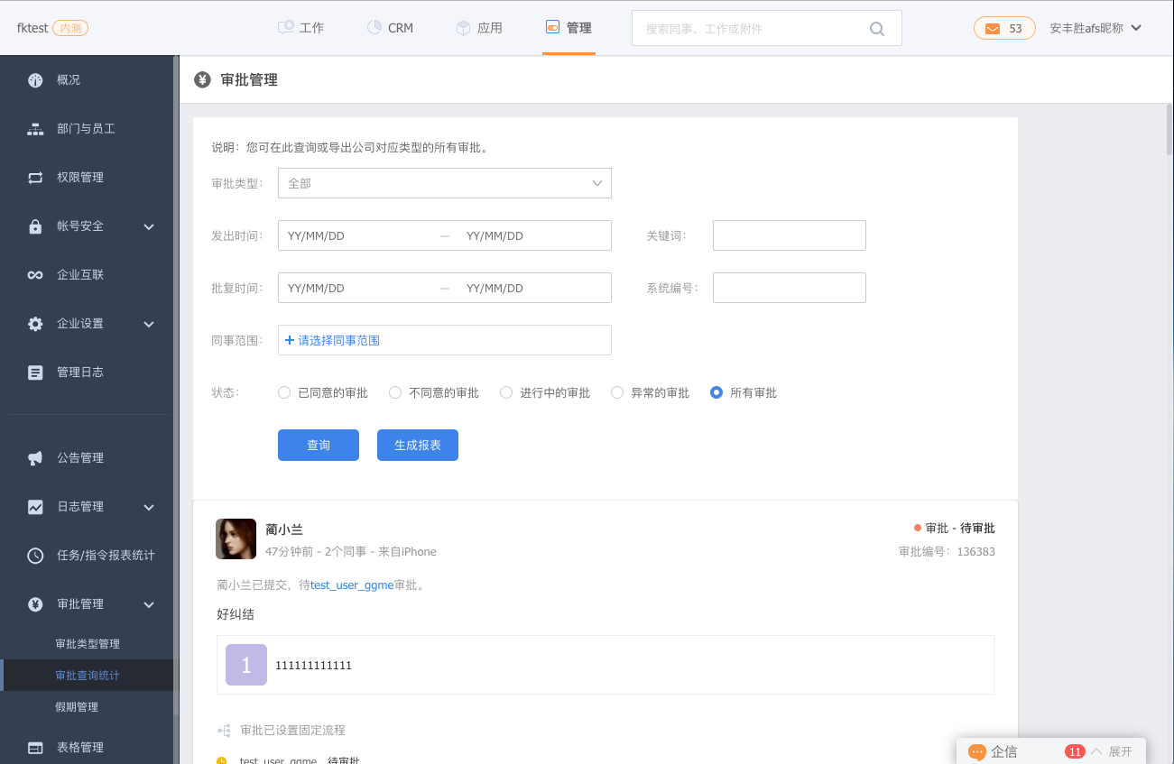
Task: Click the 日志管理 chart icon
Action: 35,507
